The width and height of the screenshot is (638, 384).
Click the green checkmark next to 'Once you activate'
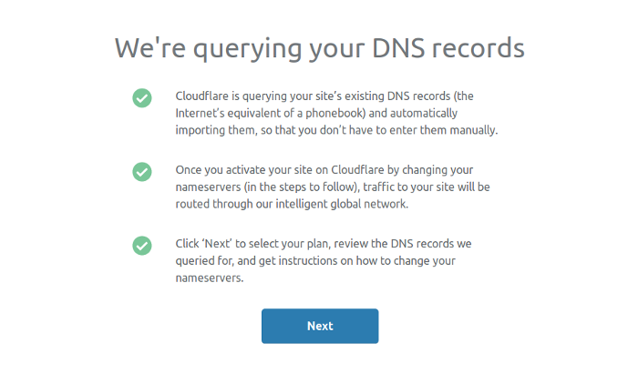pos(142,171)
